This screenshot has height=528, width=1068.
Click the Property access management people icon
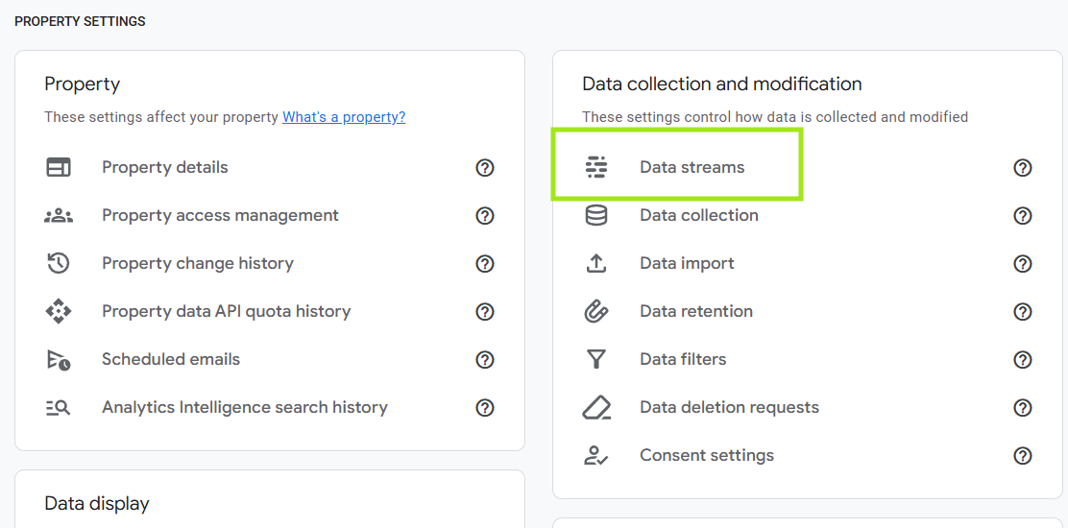click(x=59, y=216)
